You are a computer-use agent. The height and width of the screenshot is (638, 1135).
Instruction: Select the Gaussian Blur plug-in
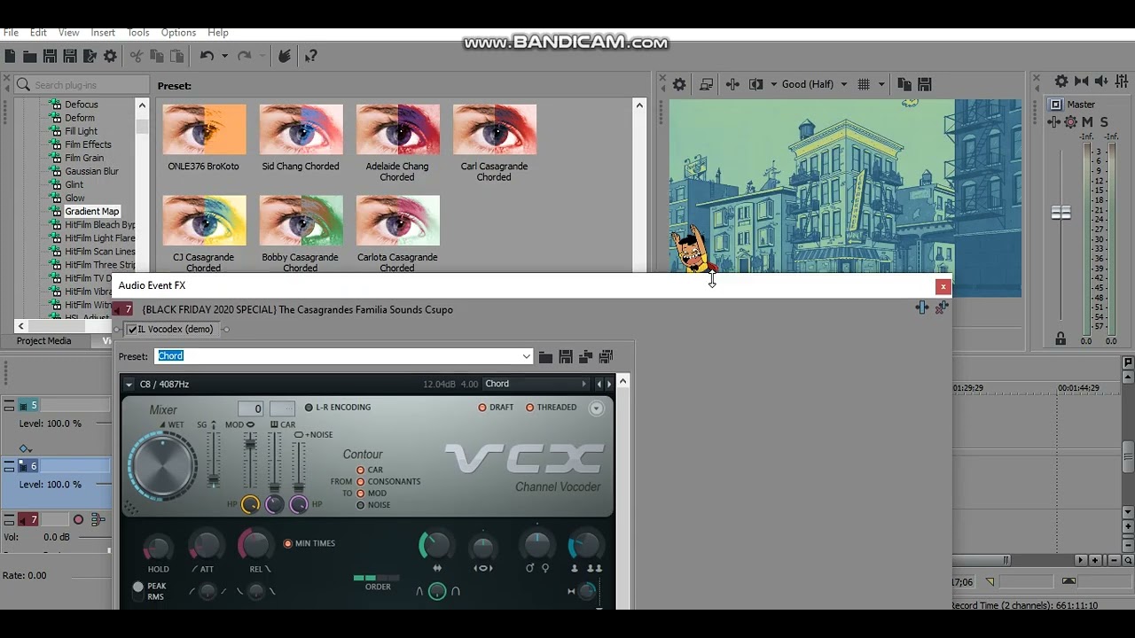point(91,172)
